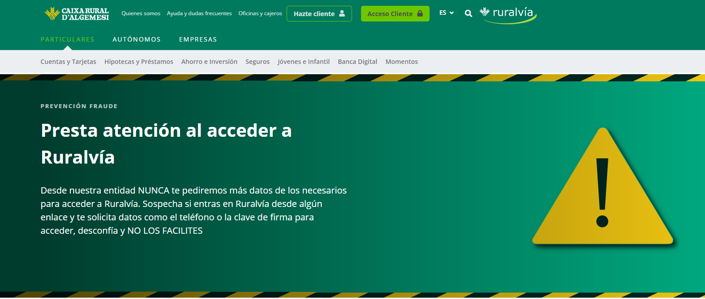
Task: Click the Caixa Rural d'Algemesí logo
Action: [77, 14]
